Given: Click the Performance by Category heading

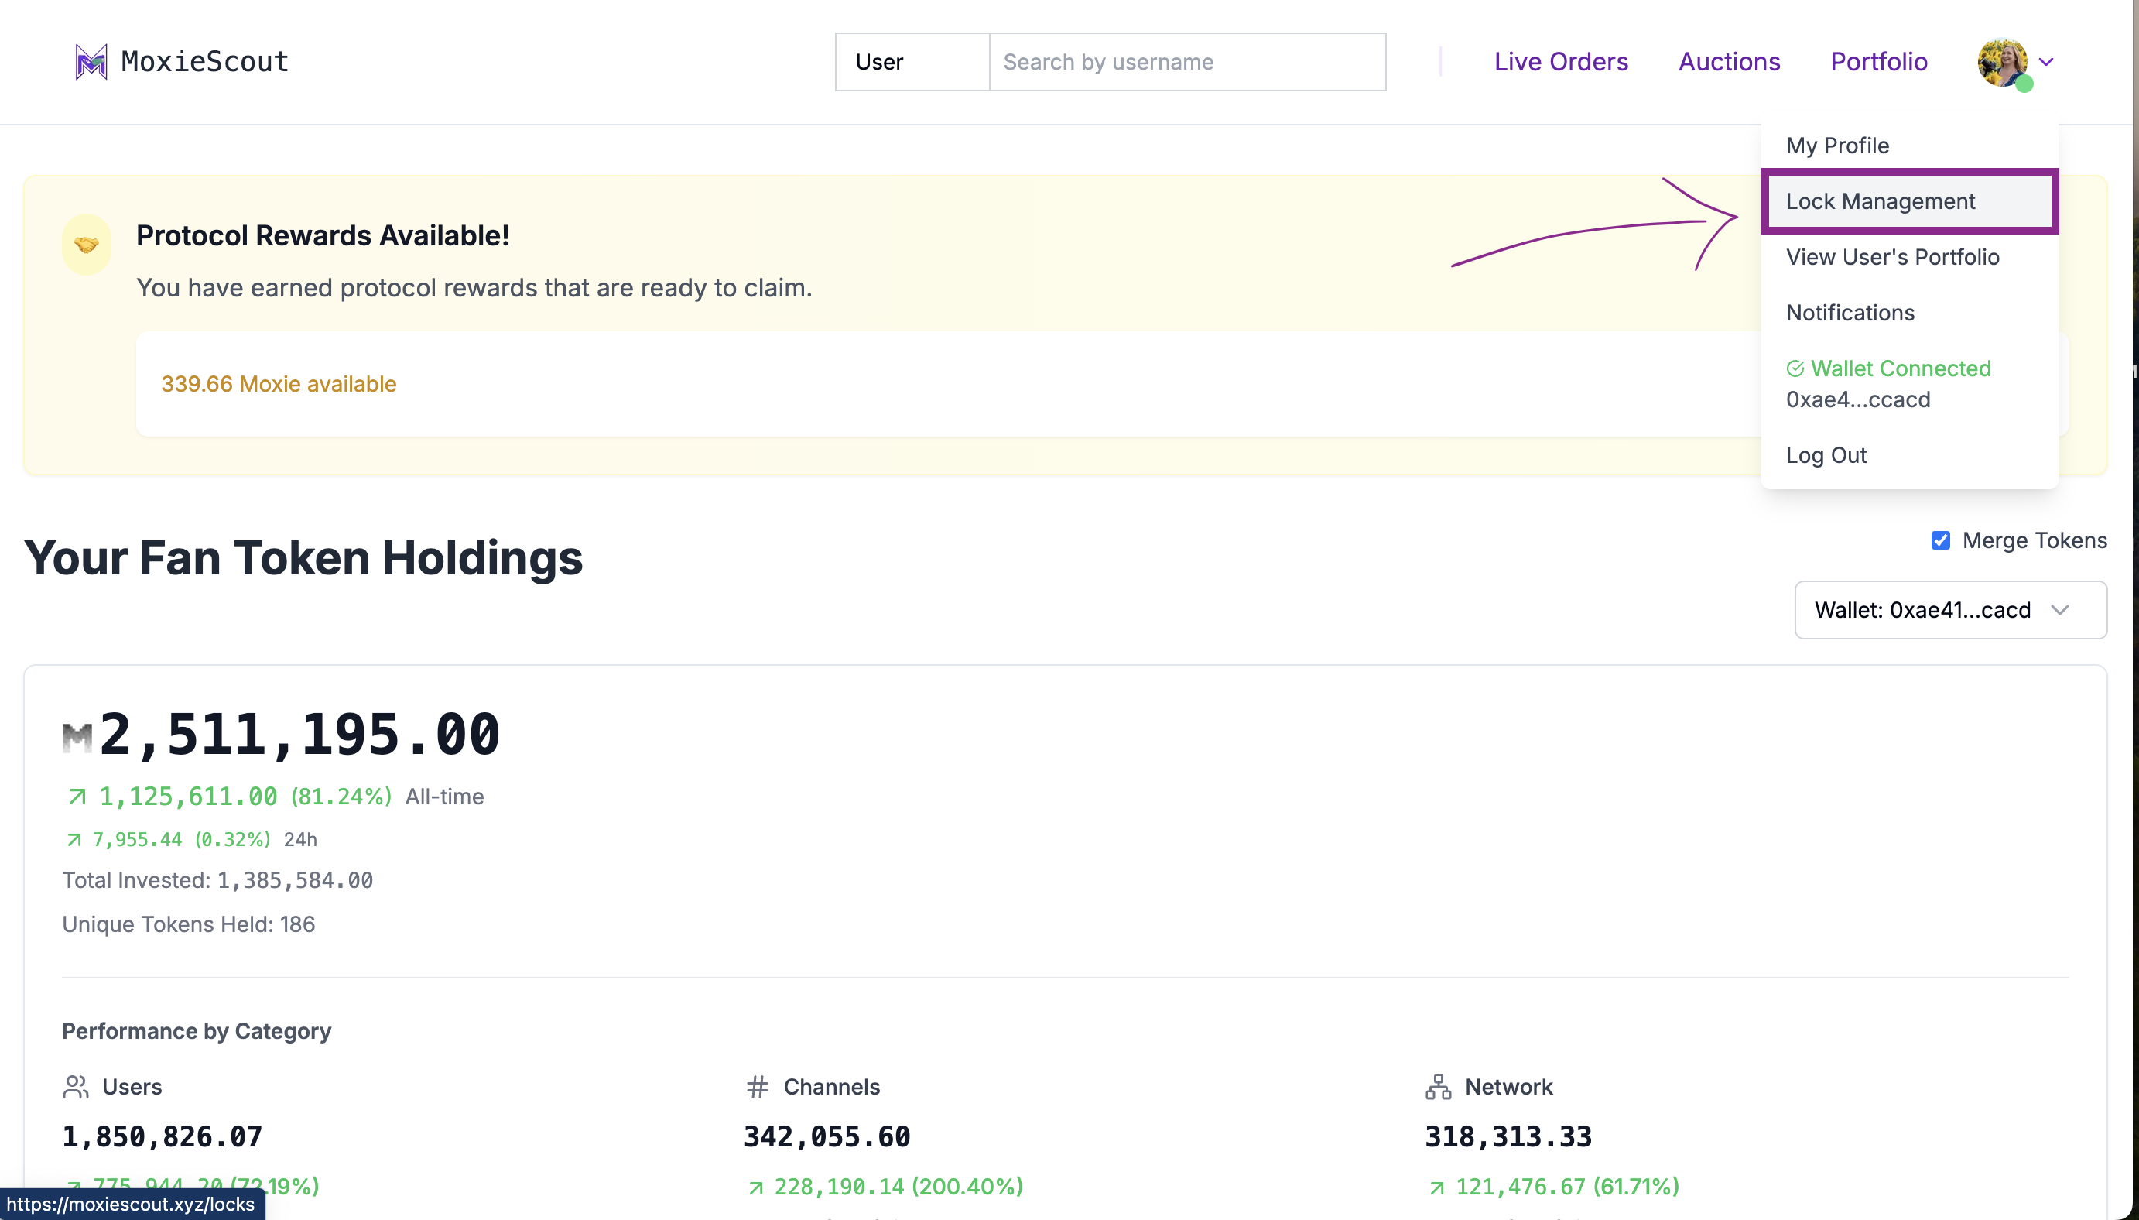Looking at the screenshot, I should (x=197, y=1030).
